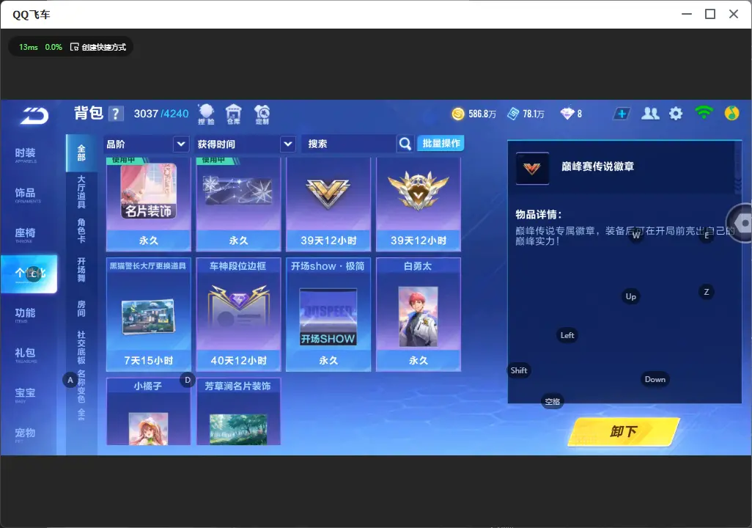The image size is (752, 528).
Task: Click the 空格 key overlay
Action: [x=553, y=401]
